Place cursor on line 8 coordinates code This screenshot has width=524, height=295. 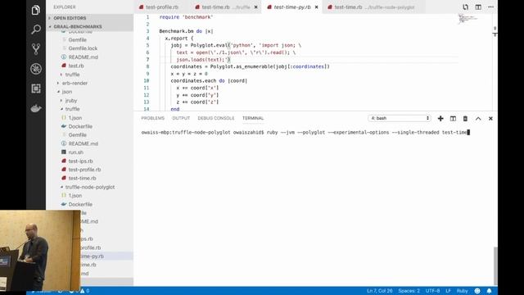pos(250,66)
